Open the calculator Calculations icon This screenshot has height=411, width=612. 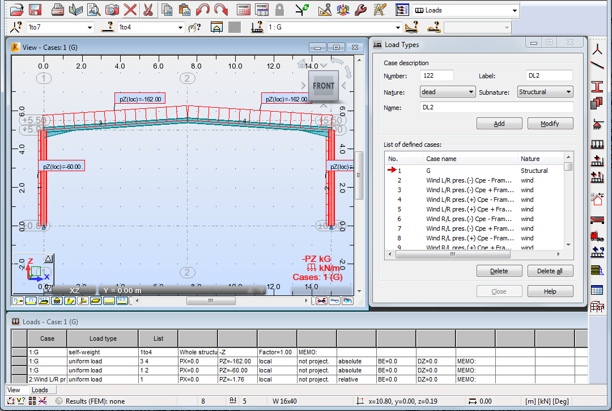[244, 10]
